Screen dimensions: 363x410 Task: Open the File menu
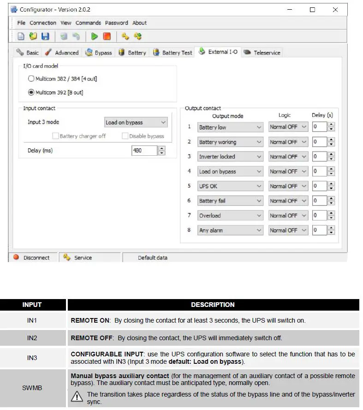tap(21, 23)
